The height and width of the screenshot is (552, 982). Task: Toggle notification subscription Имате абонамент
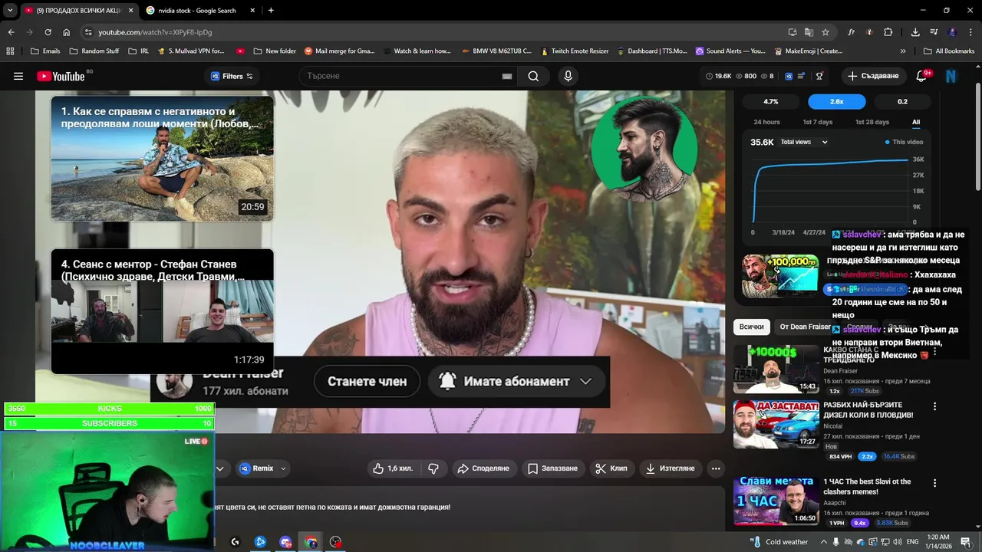517,381
